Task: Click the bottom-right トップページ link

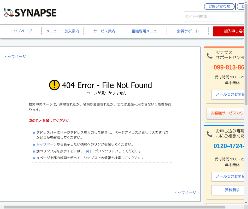Action: pyautogui.click(x=185, y=193)
